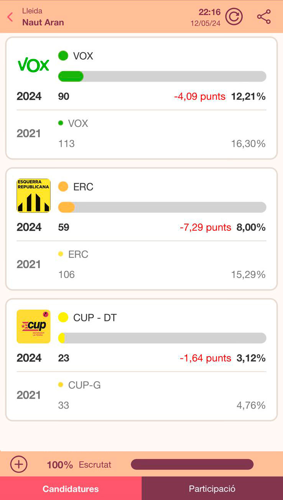Click the green VOX color dot

click(x=63, y=56)
